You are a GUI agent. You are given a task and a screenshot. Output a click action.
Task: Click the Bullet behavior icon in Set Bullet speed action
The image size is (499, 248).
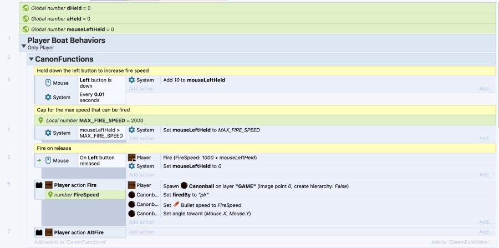(x=176, y=205)
